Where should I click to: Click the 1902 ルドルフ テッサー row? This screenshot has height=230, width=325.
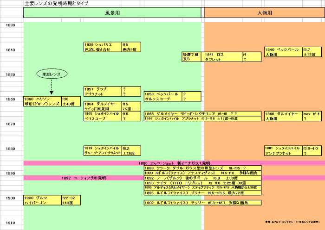tap(202, 203)
